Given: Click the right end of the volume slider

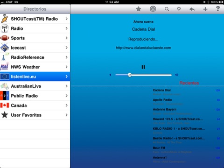Looking at the screenshot, I should coord(171,75).
